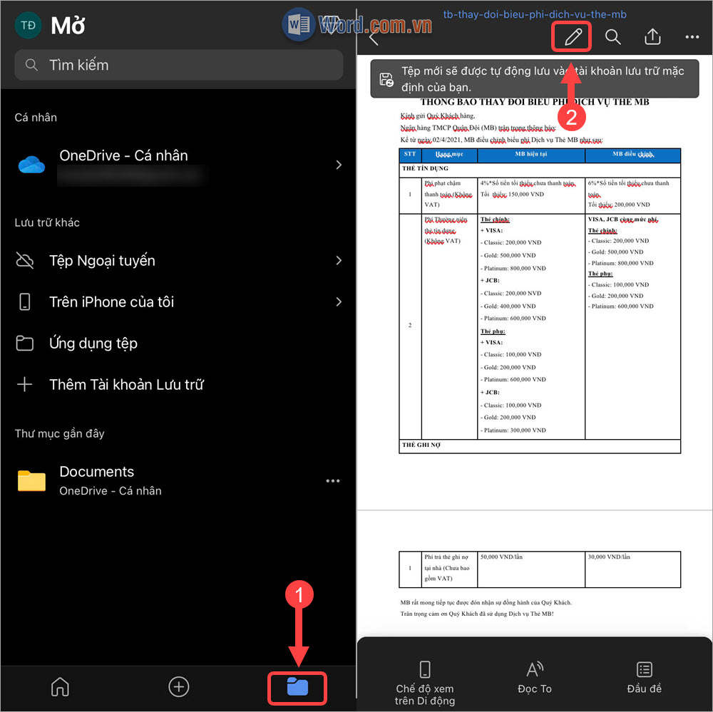Go to the Home tab
The width and height of the screenshot is (713, 712).
point(60,687)
